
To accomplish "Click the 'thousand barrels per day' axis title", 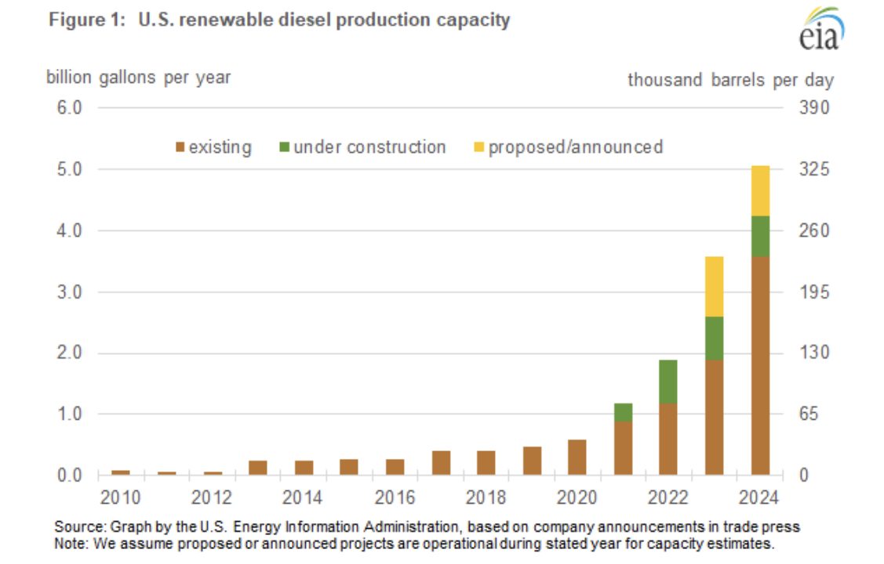I will [x=730, y=80].
